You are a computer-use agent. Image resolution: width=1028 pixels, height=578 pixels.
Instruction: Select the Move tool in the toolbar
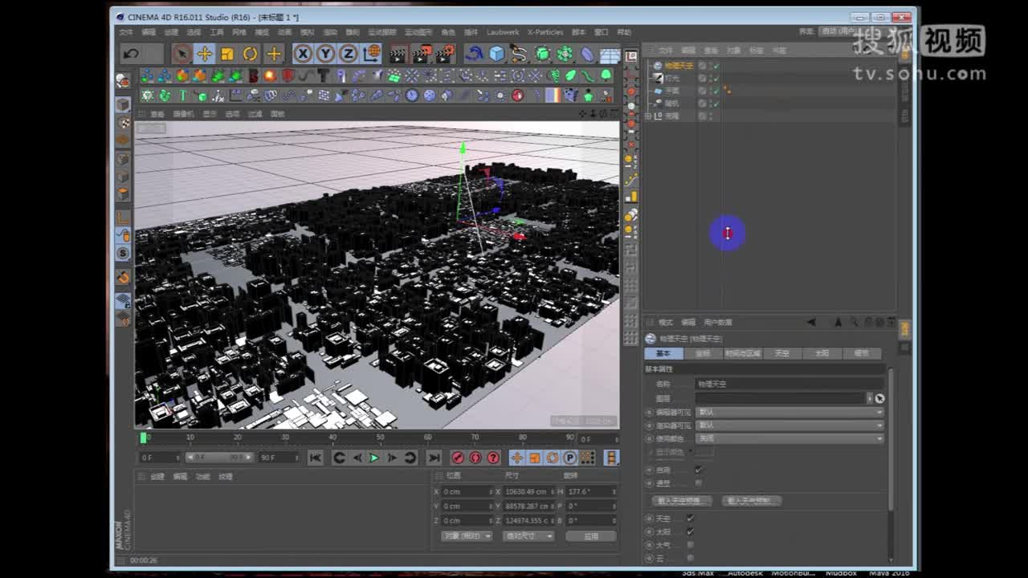pyautogui.click(x=205, y=54)
